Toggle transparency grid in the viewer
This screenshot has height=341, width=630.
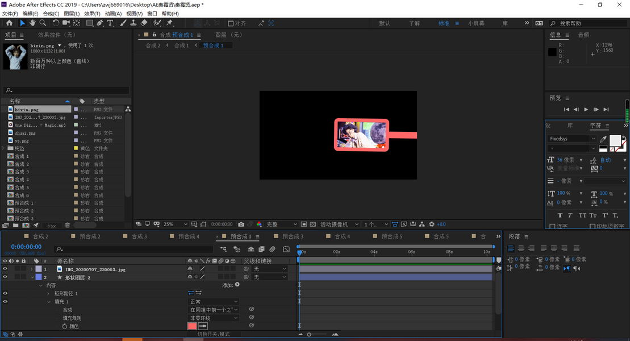pos(313,224)
